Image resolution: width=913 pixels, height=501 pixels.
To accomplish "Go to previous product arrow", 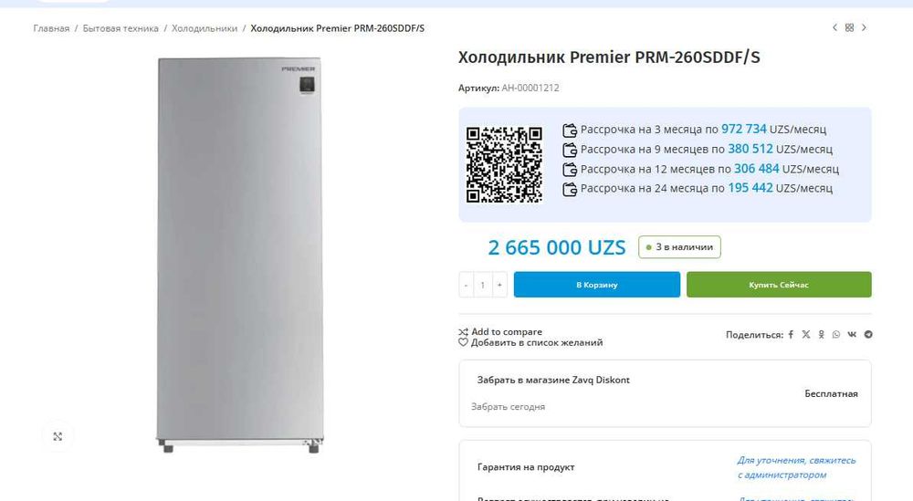I will point(834,27).
